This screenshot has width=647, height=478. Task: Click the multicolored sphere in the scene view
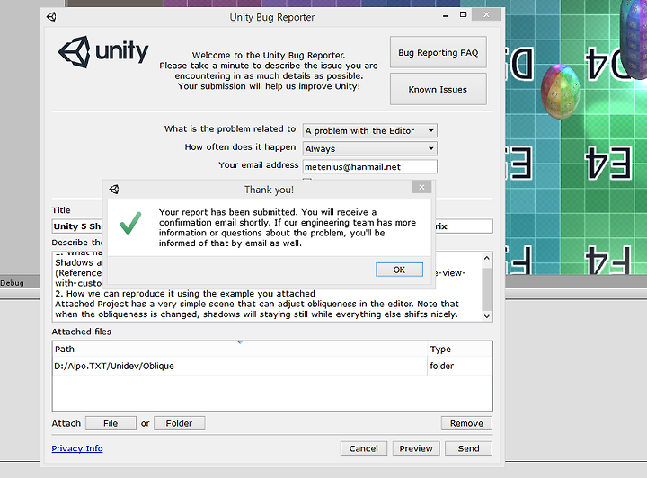[x=560, y=91]
